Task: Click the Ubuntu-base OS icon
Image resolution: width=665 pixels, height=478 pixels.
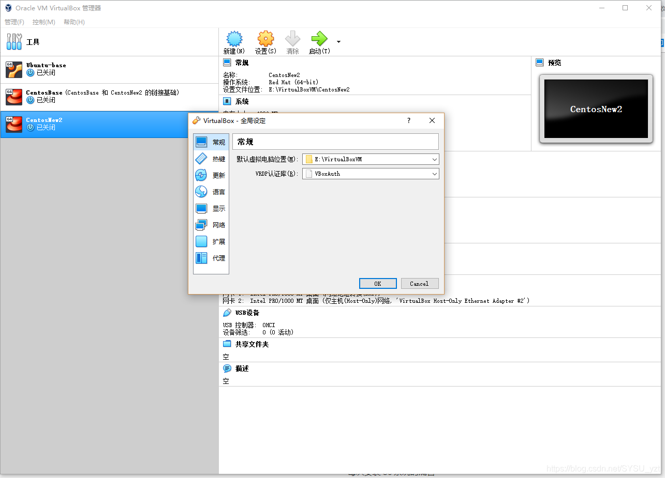Action: 14,69
